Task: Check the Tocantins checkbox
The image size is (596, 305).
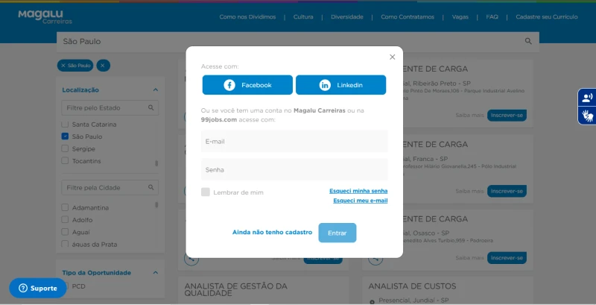Action: pos(65,161)
